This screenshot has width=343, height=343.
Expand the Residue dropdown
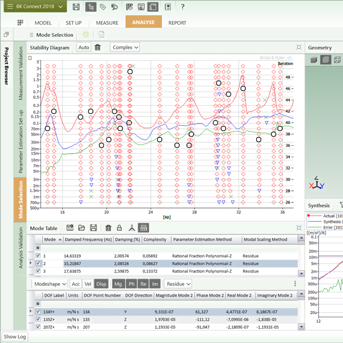click(x=178, y=284)
